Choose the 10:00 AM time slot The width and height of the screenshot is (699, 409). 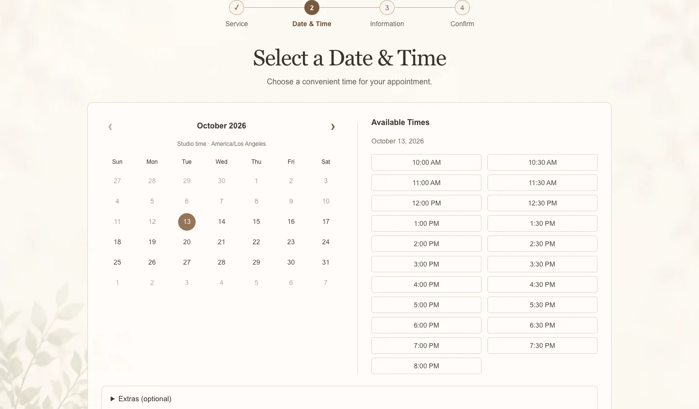coord(426,162)
